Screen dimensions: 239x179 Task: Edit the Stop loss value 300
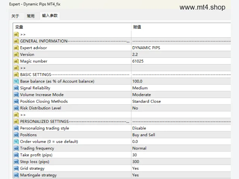coord(136,161)
